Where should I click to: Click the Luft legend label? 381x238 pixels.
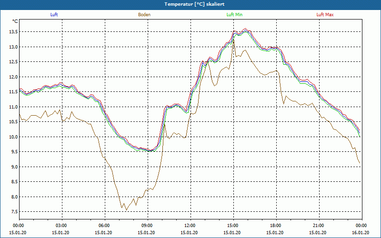tap(54, 15)
